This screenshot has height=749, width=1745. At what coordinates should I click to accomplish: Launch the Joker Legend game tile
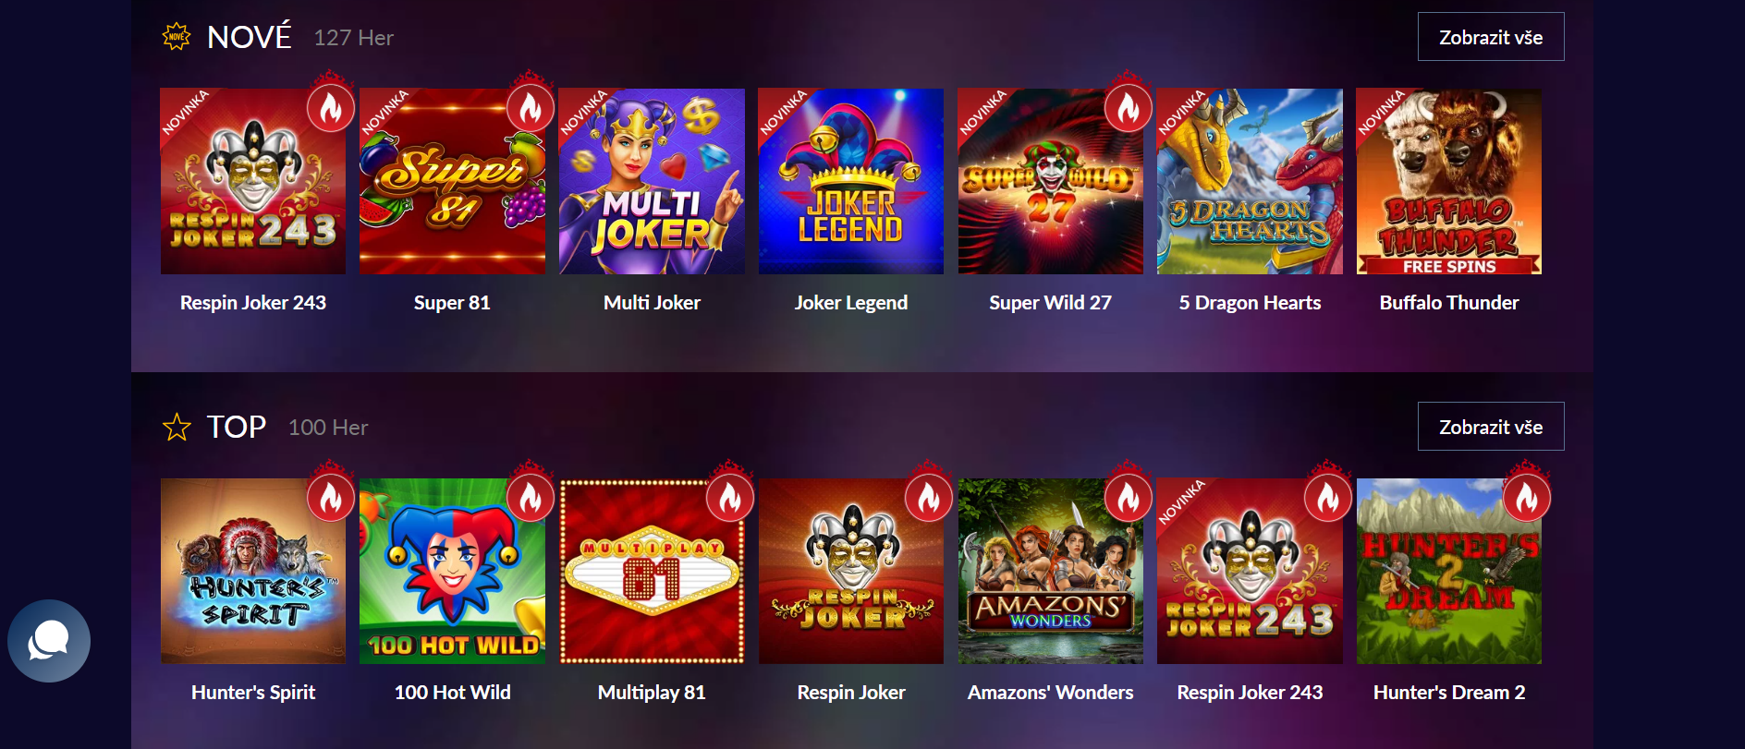coord(851,181)
